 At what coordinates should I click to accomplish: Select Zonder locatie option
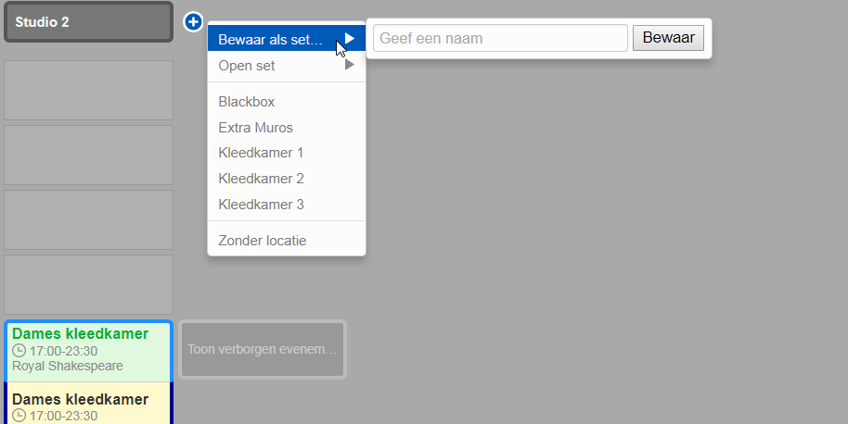coord(262,241)
